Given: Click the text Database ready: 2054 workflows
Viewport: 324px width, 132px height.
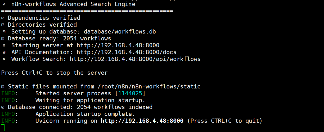Looking at the screenshot, I should (x=60, y=39).
